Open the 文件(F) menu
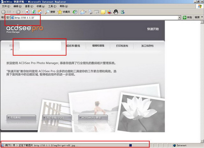 point(6,6)
